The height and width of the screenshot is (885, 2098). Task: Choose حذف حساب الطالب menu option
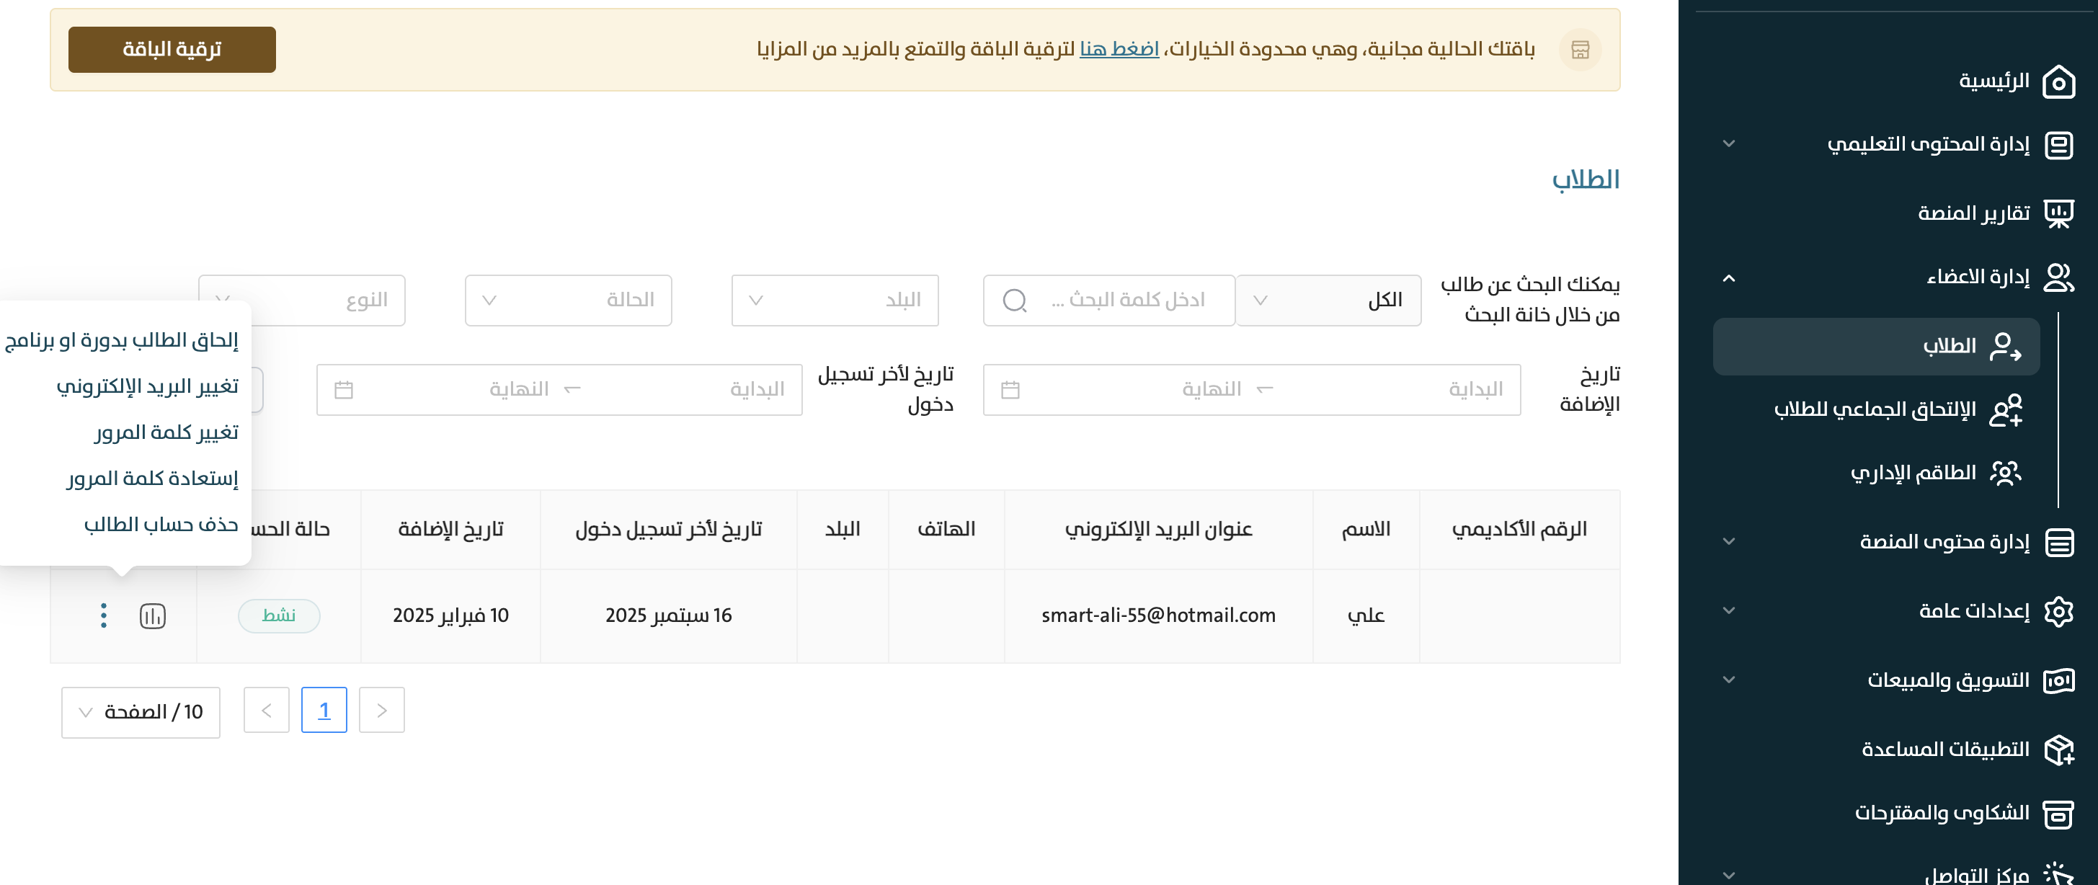(161, 525)
